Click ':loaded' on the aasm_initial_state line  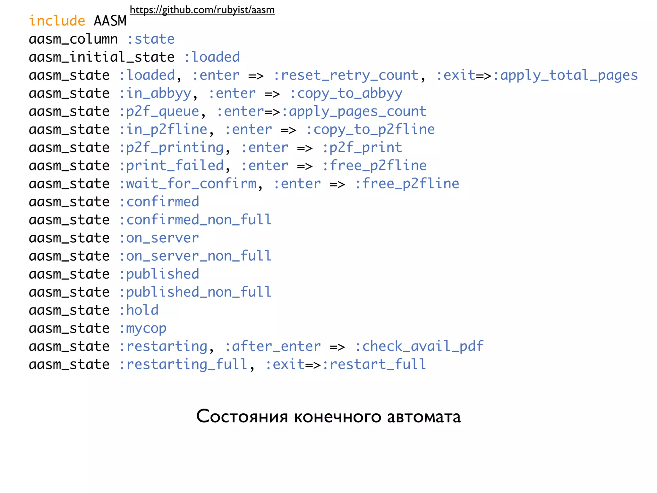(x=212, y=57)
